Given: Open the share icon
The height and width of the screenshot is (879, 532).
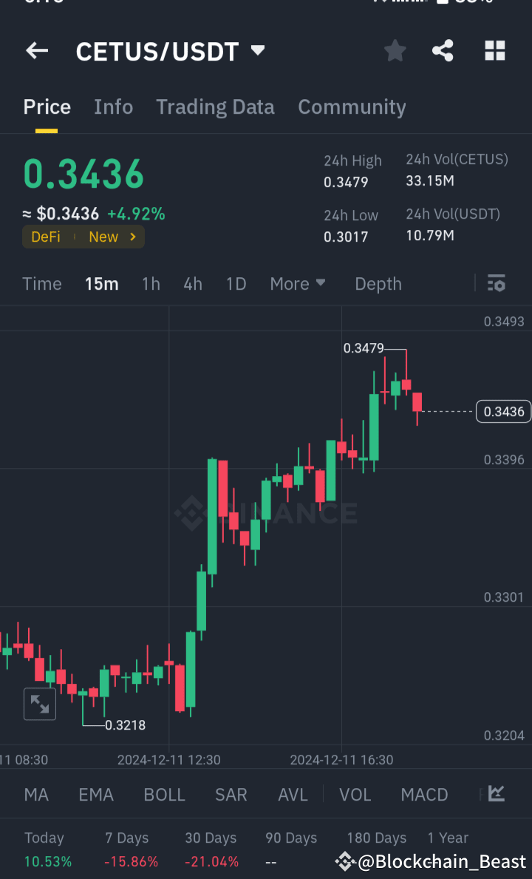Looking at the screenshot, I should click(x=443, y=51).
